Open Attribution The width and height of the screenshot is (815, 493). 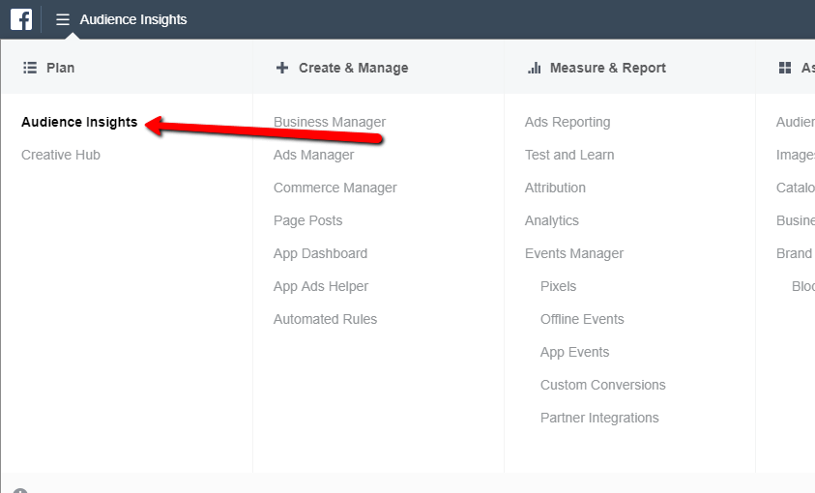click(555, 188)
